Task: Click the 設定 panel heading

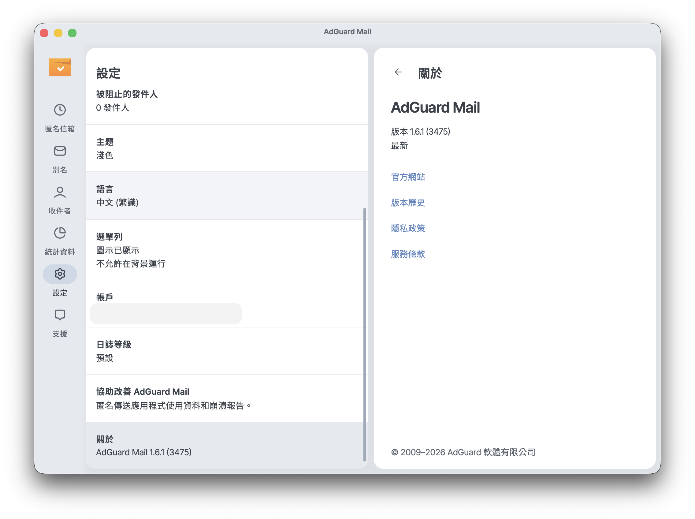Action: click(108, 73)
